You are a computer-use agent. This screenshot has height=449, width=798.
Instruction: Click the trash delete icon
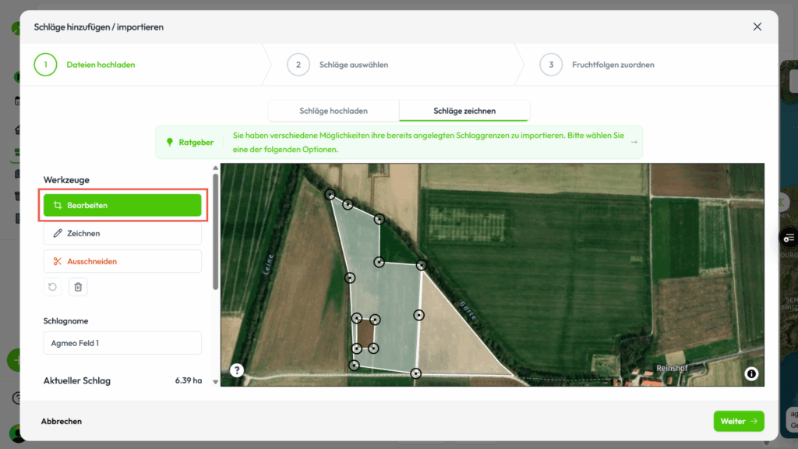click(78, 287)
